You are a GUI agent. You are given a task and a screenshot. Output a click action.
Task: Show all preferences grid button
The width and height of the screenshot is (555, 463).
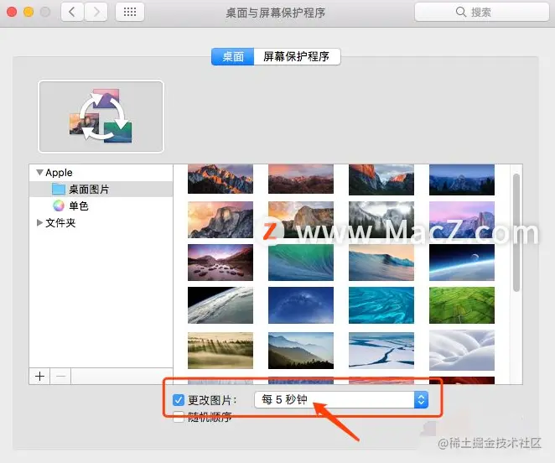pyautogui.click(x=130, y=12)
